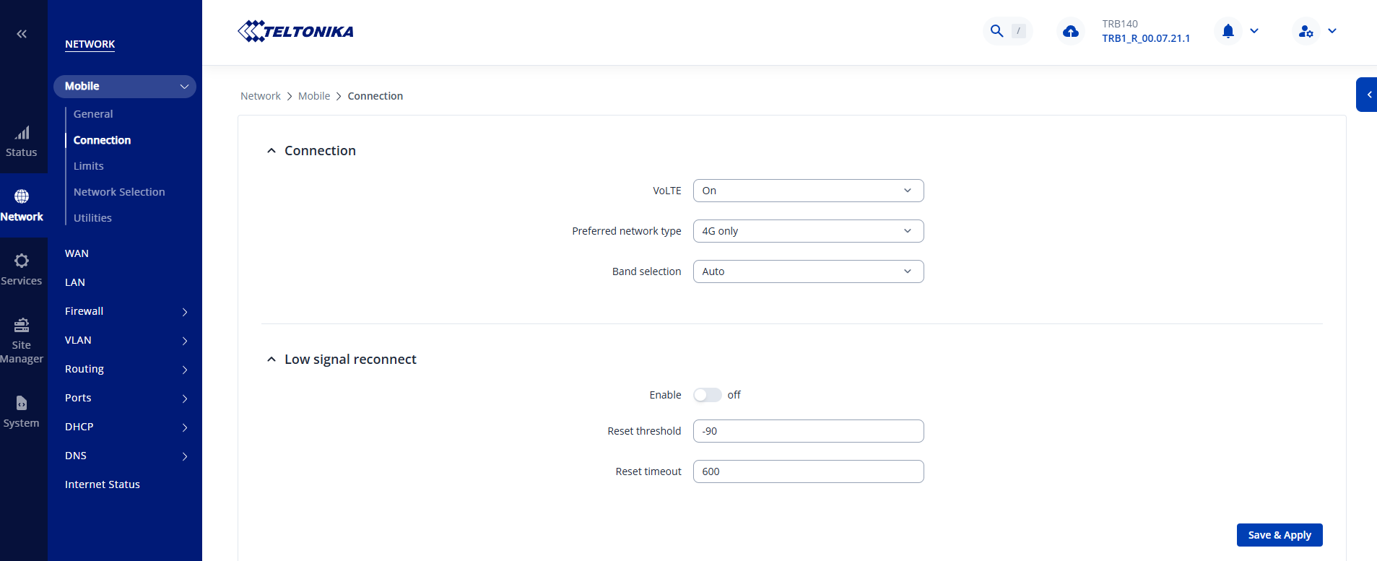This screenshot has width=1377, height=561.
Task: Open the Status section icon
Action: (x=22, y=134)
